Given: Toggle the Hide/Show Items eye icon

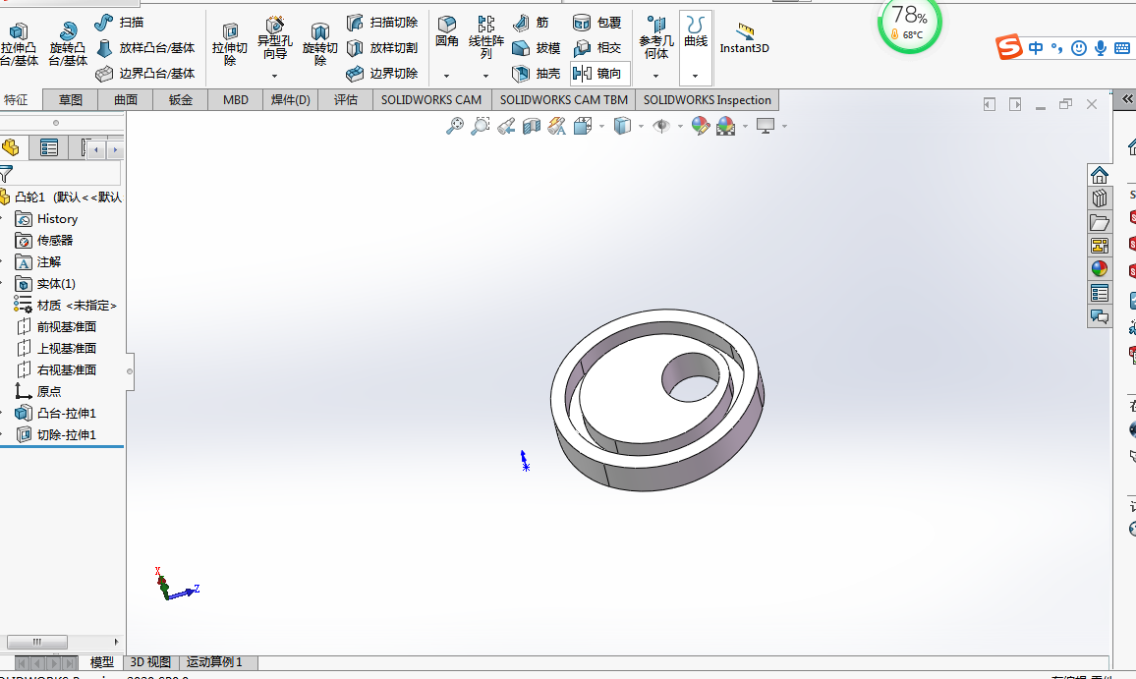Looking at the screenshot, I should click(661, 126).
